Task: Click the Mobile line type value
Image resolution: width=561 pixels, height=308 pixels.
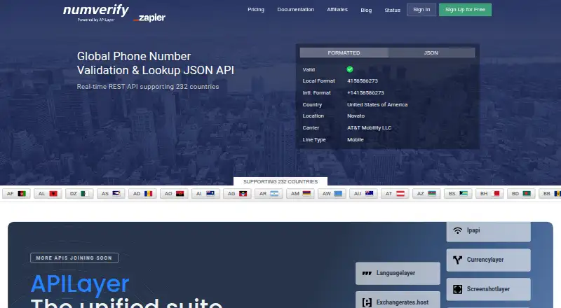Action: [x=356, y=139]
